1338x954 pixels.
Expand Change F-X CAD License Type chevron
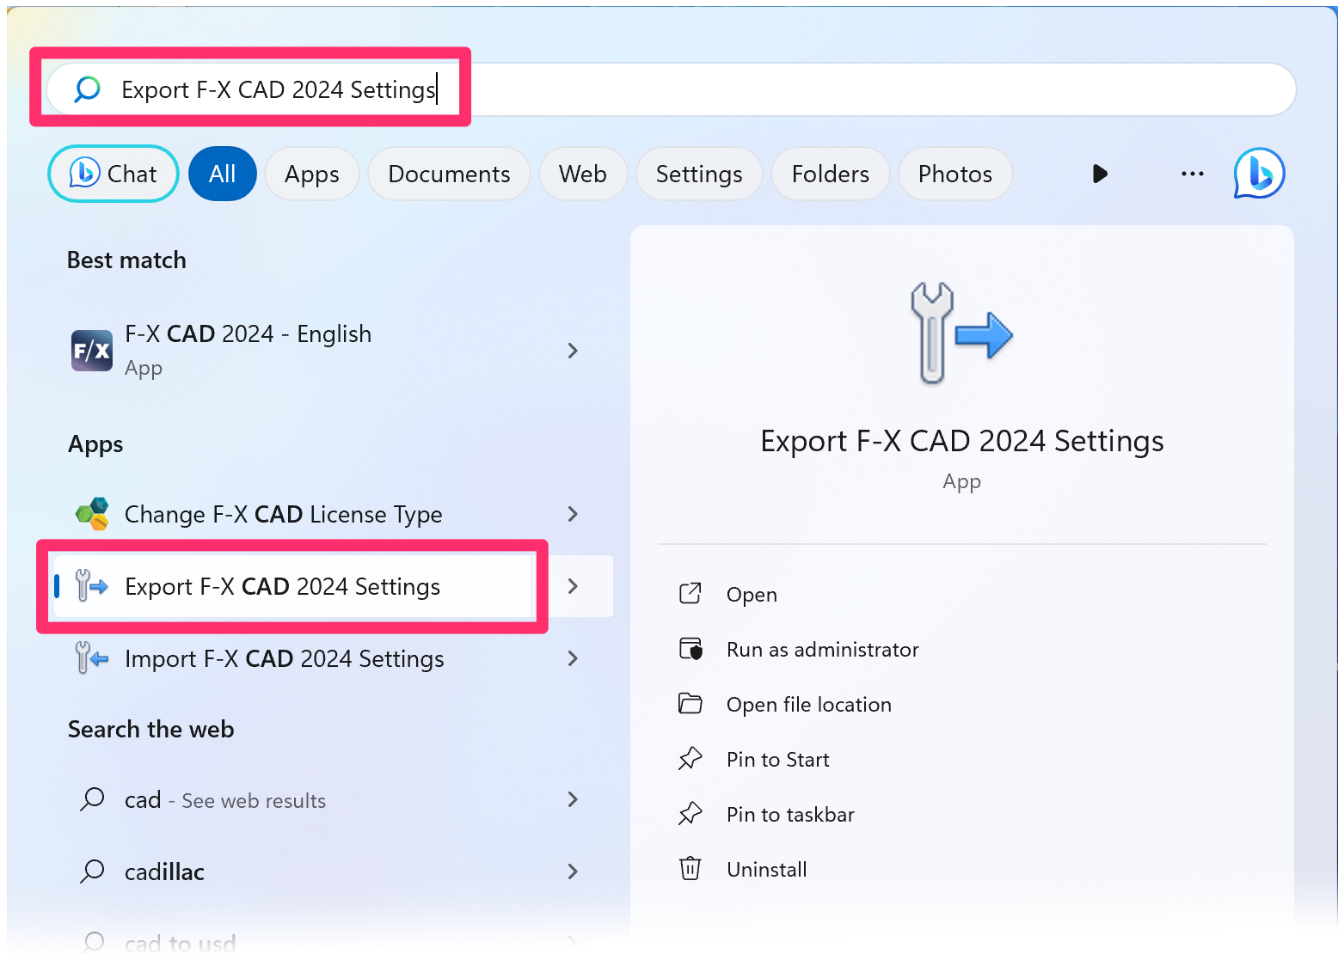pos(574,514)
